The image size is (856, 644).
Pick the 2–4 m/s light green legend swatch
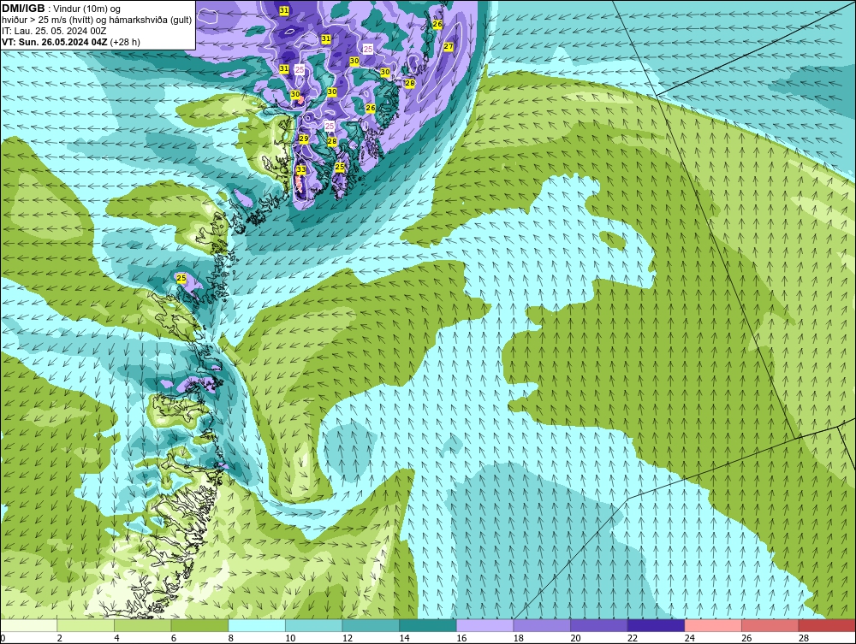point(85,625)
